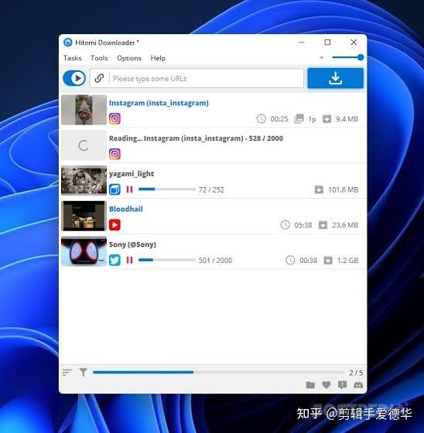Expand the small dropdown arrow near slider
This screenshot has width=424, height=433.
[321, 58]
